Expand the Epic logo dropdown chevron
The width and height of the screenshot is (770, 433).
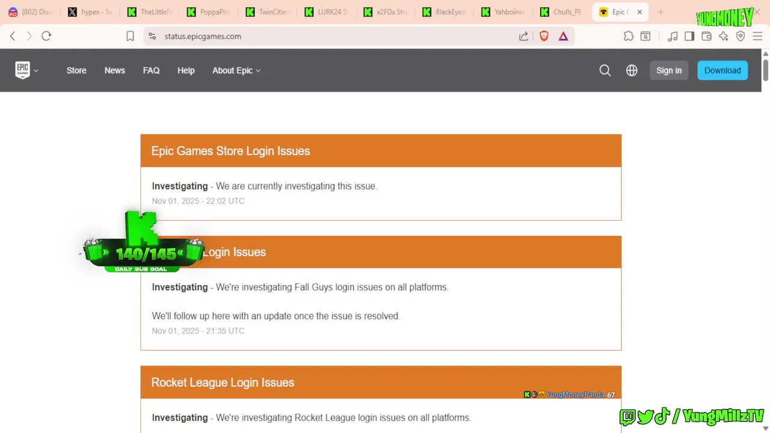36,70
